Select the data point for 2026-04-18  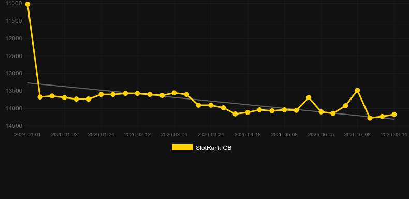pos(247,112)
